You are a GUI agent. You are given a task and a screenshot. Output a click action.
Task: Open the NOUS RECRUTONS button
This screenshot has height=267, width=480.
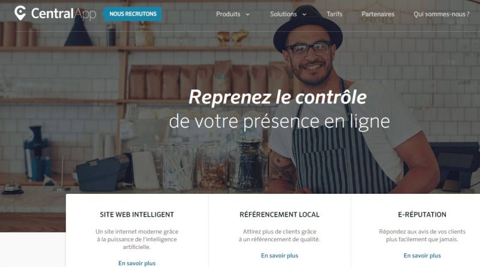coord(133,14)
